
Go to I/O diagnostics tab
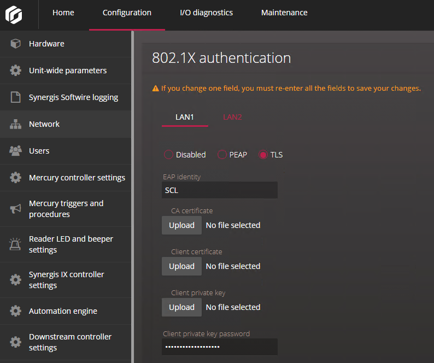207,13
